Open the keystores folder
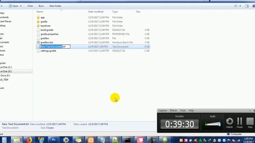This screenshot has width=255, height=143. 45,26
